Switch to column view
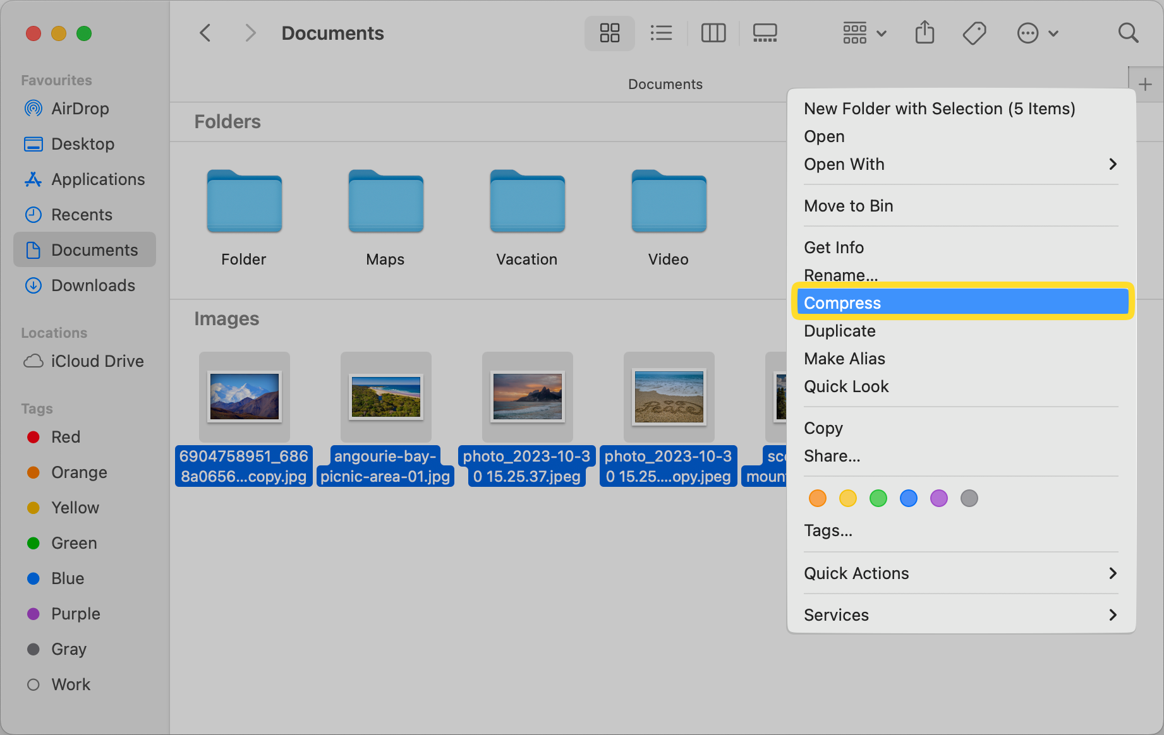This screenshot has width=1164, height=735. click(713, 33)
